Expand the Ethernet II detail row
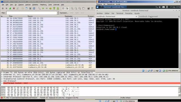 pos(2,75)
